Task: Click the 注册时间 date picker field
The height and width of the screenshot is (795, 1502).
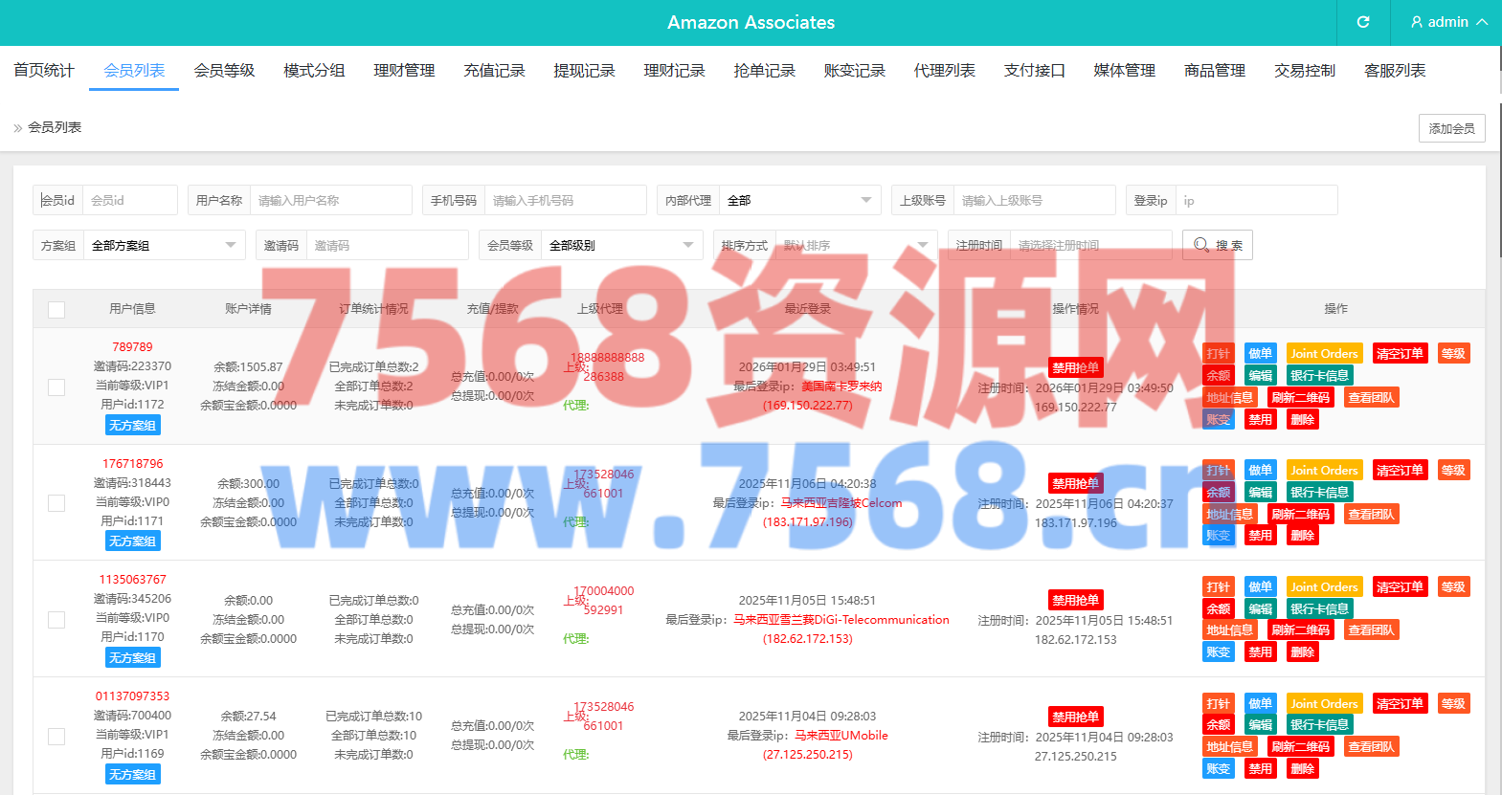Action: [1090, 245]
